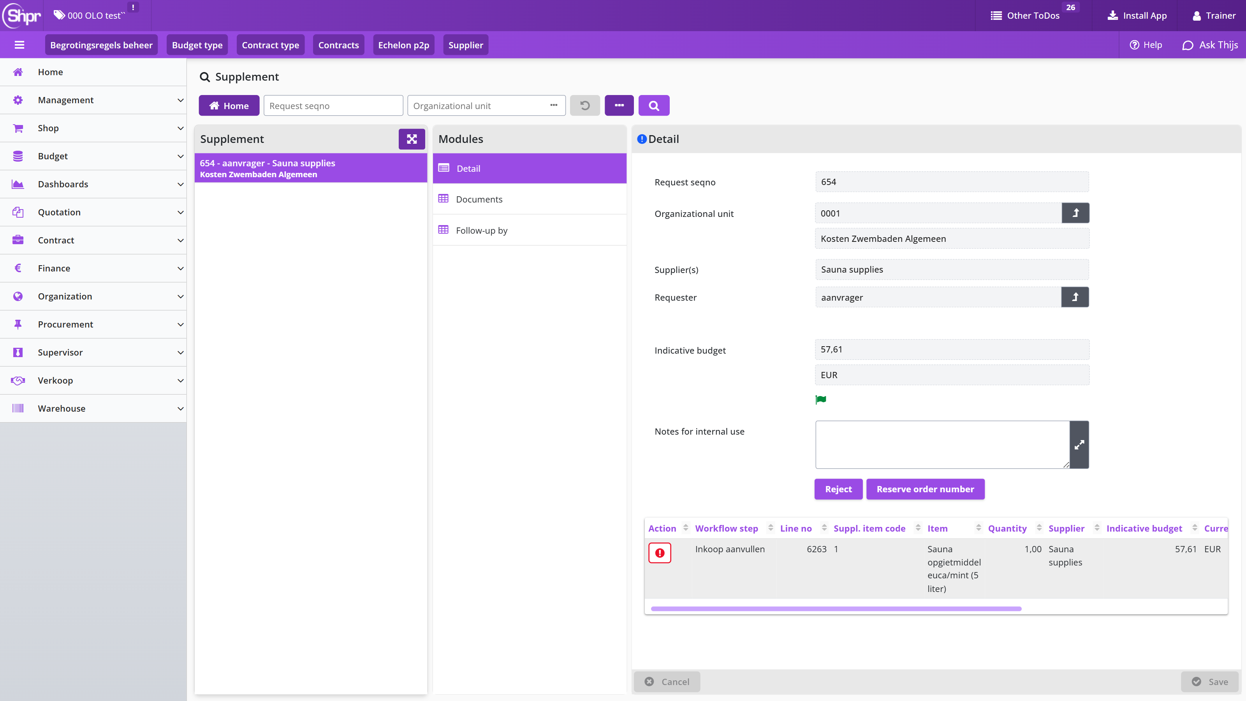
Task: Expand the Supplement panel fullscreen
Action: (412, 139)
